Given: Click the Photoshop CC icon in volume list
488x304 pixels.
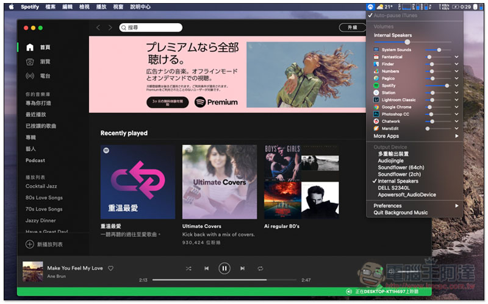Looking at the screenshot, I should coord(376,114).
